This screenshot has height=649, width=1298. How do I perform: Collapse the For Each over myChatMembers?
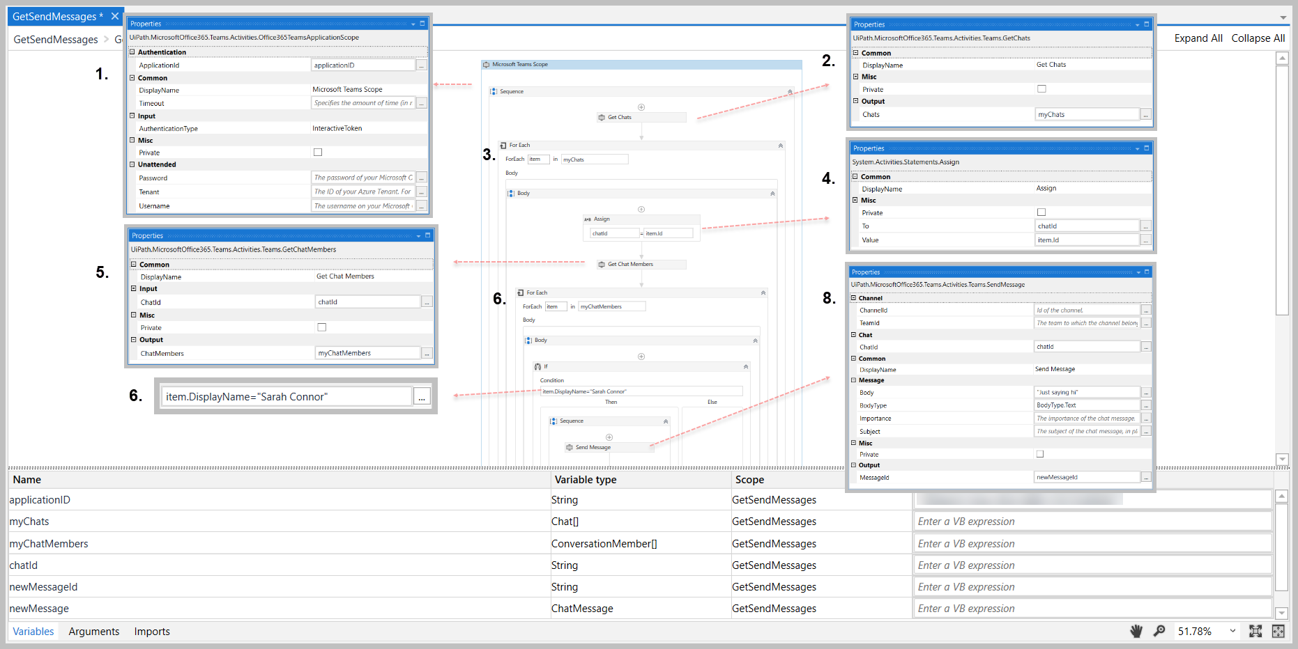point(763,293)
